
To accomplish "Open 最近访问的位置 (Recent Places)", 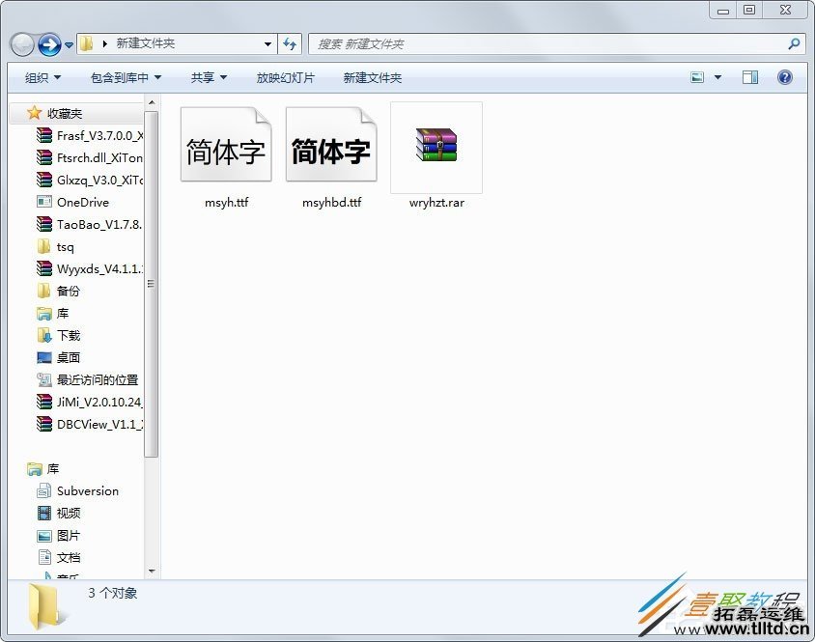I will point(97,379).
